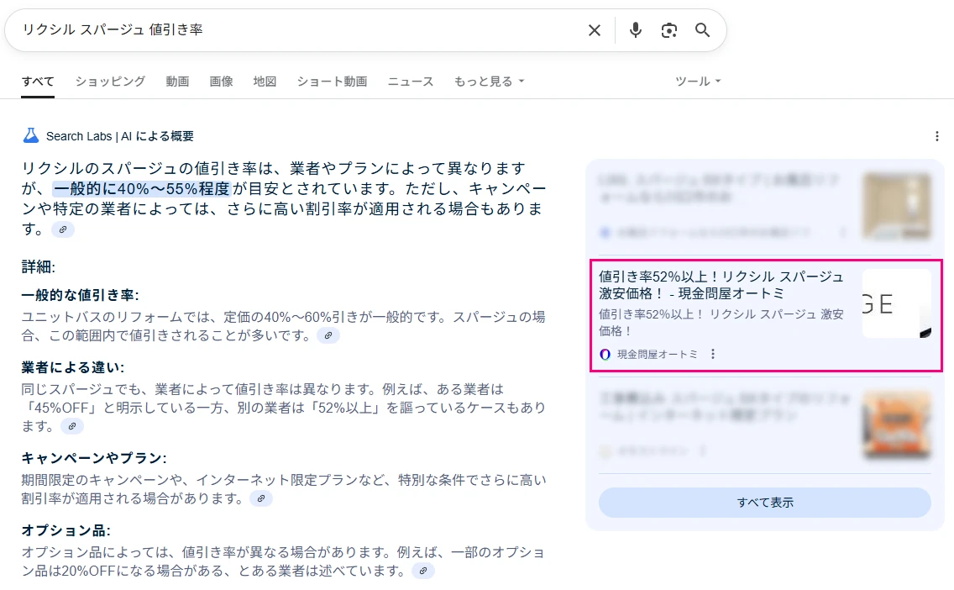954x590 pixels.
Task: Select the すべて tab
Action: (x=38, y=82)
